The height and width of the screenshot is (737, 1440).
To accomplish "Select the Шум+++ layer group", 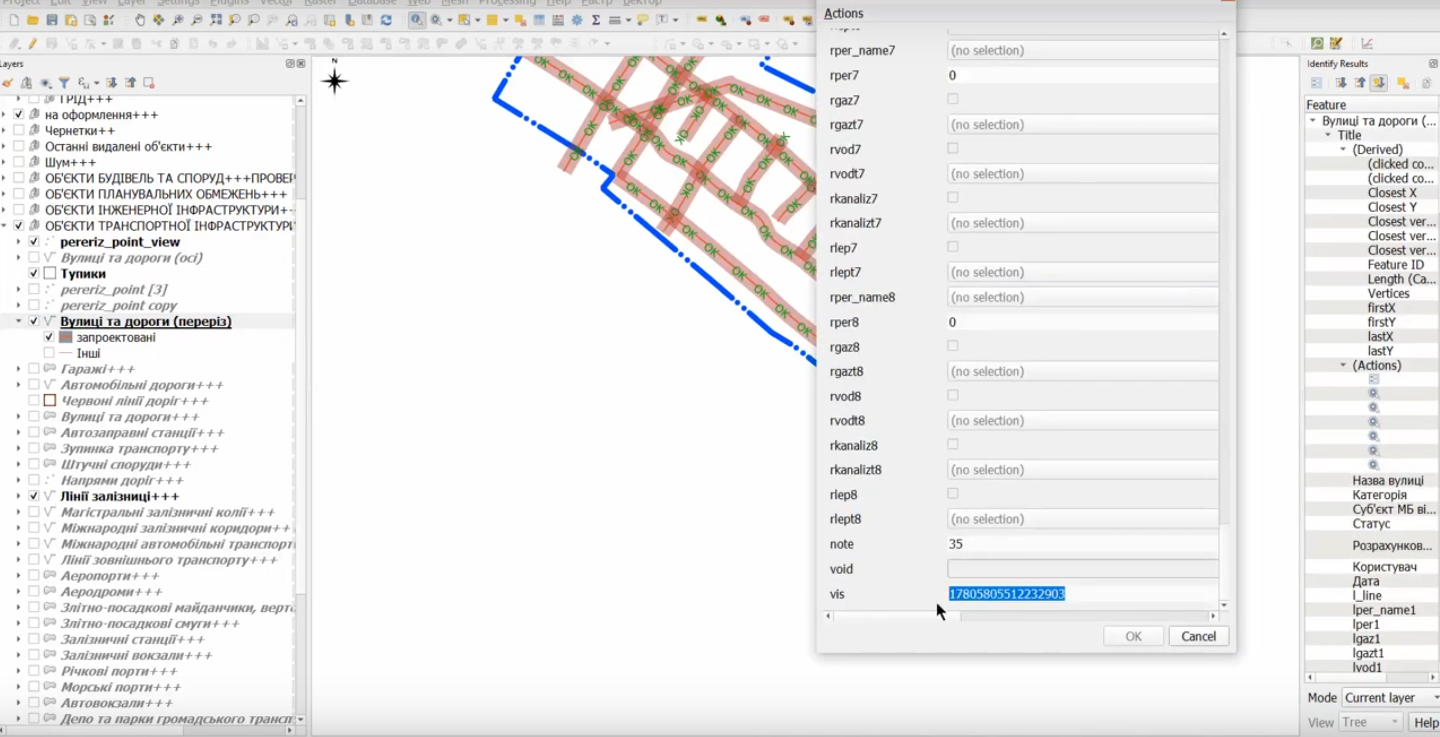I will tap(70, 162).
